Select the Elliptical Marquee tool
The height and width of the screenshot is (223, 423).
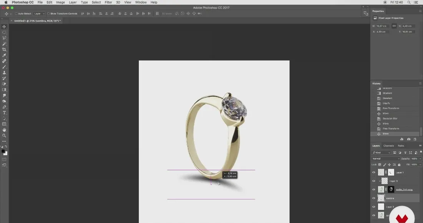[x=4, y=32]
